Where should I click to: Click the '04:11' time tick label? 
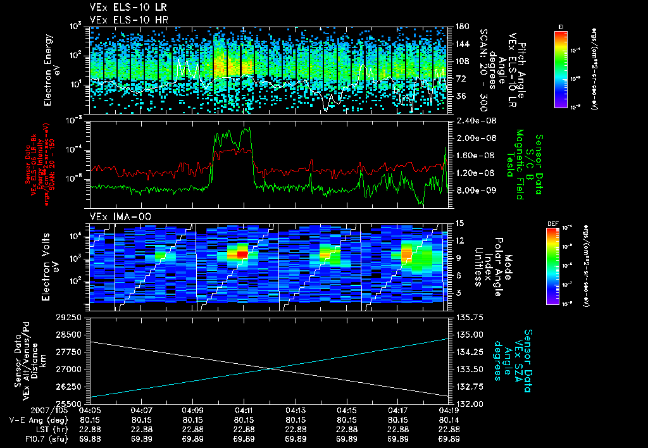tap(244, 411)
